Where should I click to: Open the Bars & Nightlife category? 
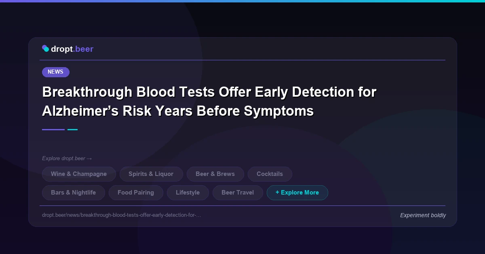tap(73, 193)
